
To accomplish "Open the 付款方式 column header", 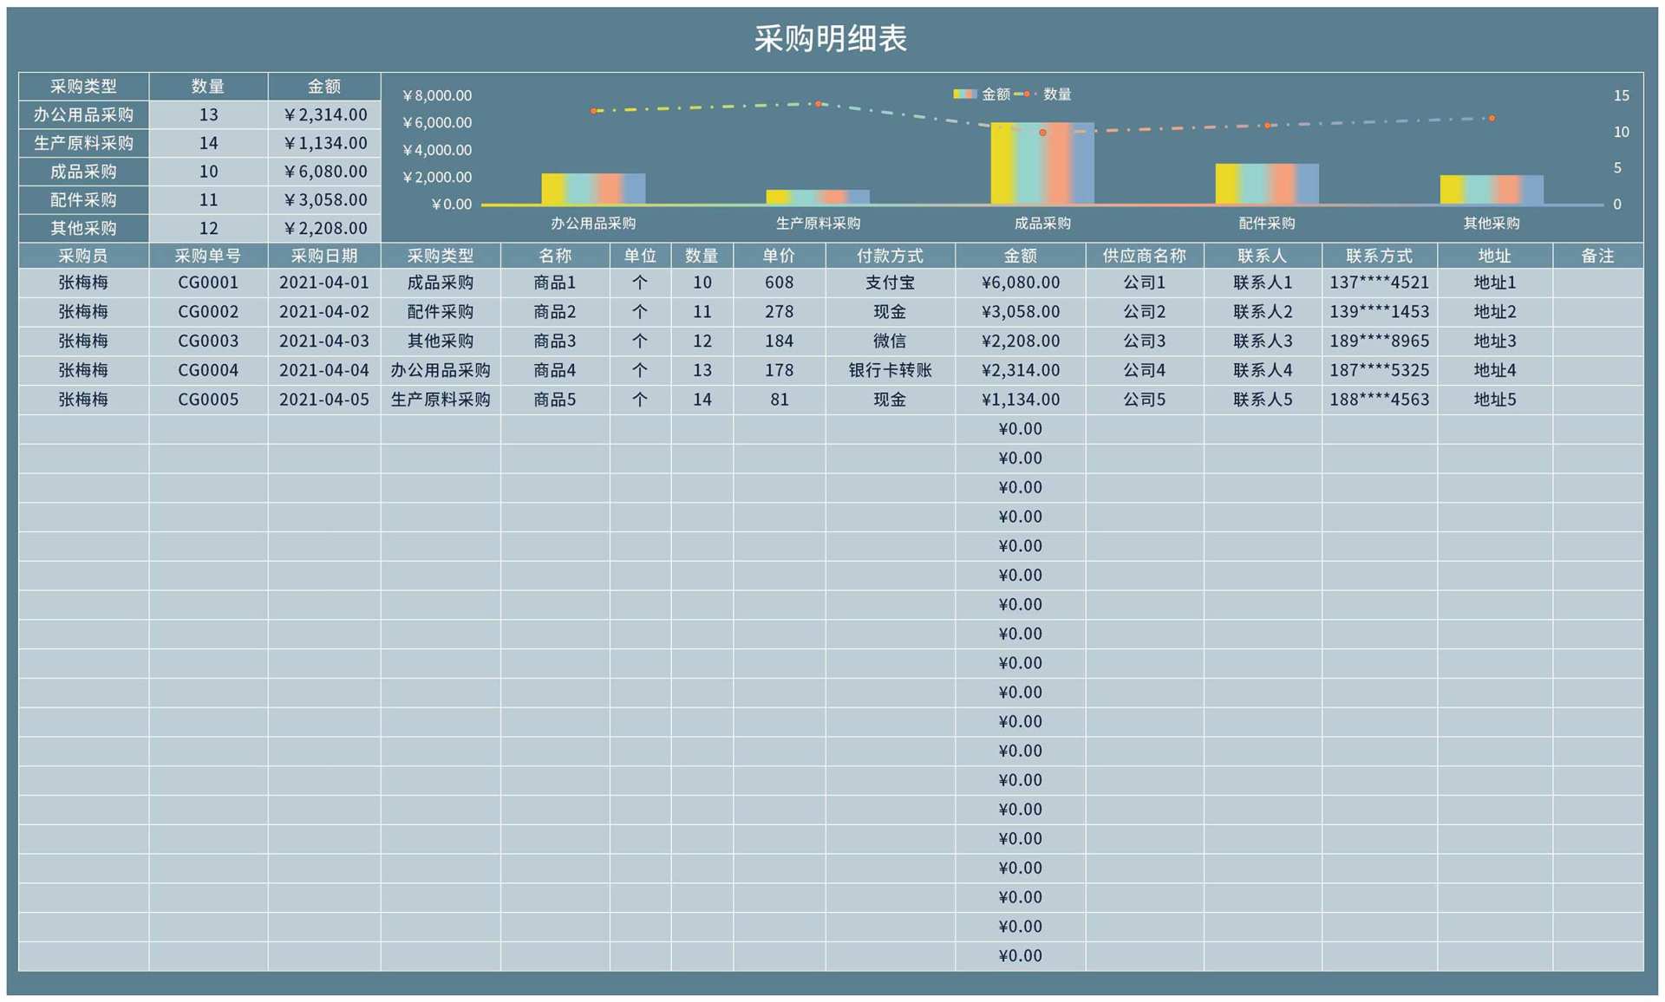I will point(893,255).
